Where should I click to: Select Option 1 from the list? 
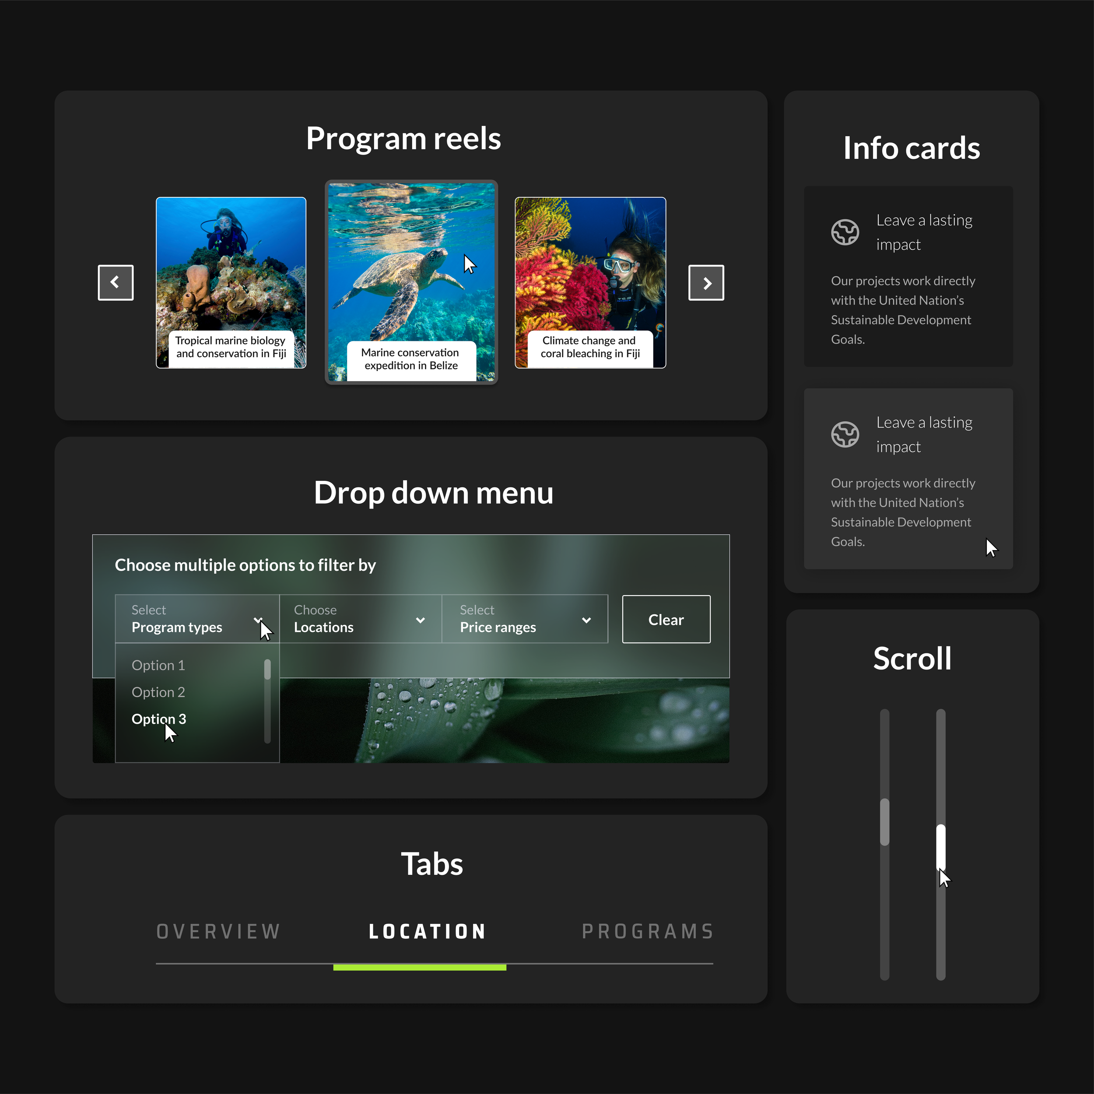[158, 665]
